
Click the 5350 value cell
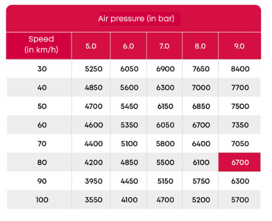129,125
